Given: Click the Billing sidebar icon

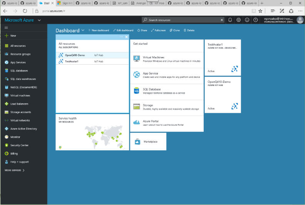Looking at the screenshot, I should pos(7,153).
